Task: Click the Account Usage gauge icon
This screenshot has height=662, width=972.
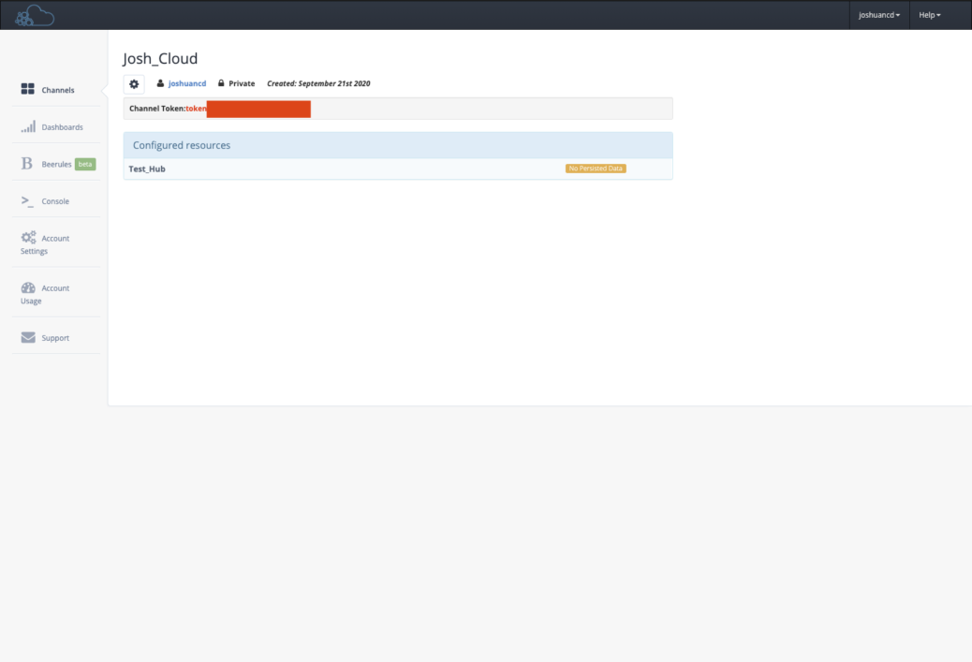Action: pyautogui.click(x=27, y=287)
